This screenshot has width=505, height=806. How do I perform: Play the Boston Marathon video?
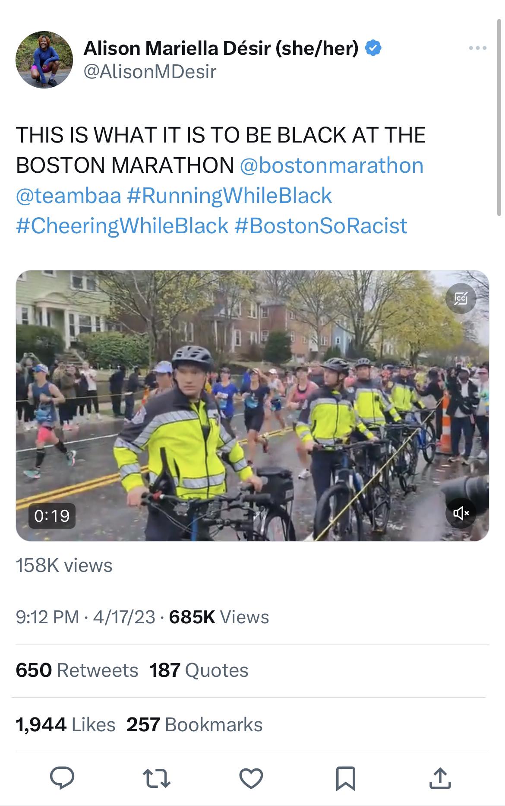tap(252, 406)
